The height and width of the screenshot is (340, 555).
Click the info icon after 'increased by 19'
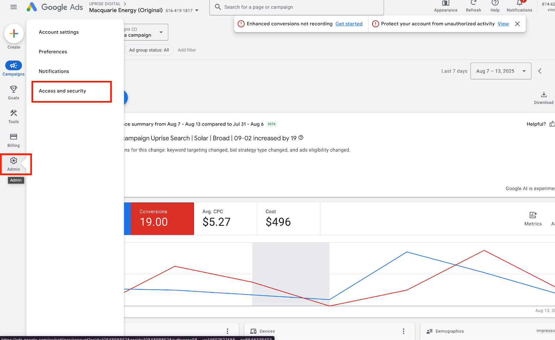301,138
